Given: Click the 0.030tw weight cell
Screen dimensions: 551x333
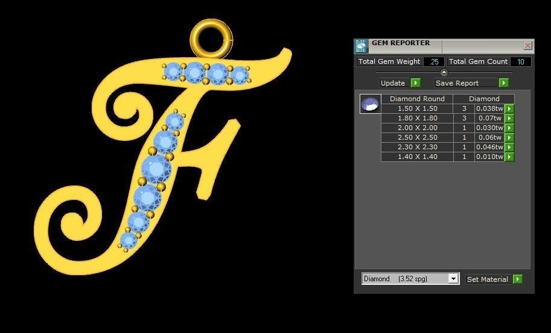Looking at the screenshot, I should click(x=489, y=128).
